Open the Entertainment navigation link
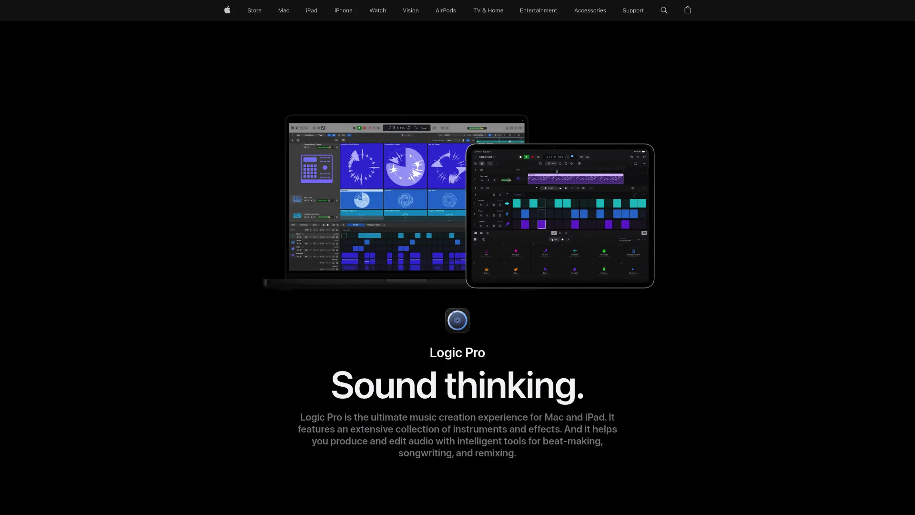915x515 pixels. 539,10
